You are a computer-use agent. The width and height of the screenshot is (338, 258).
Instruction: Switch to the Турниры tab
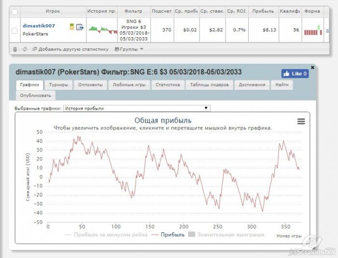pos(58,85)
